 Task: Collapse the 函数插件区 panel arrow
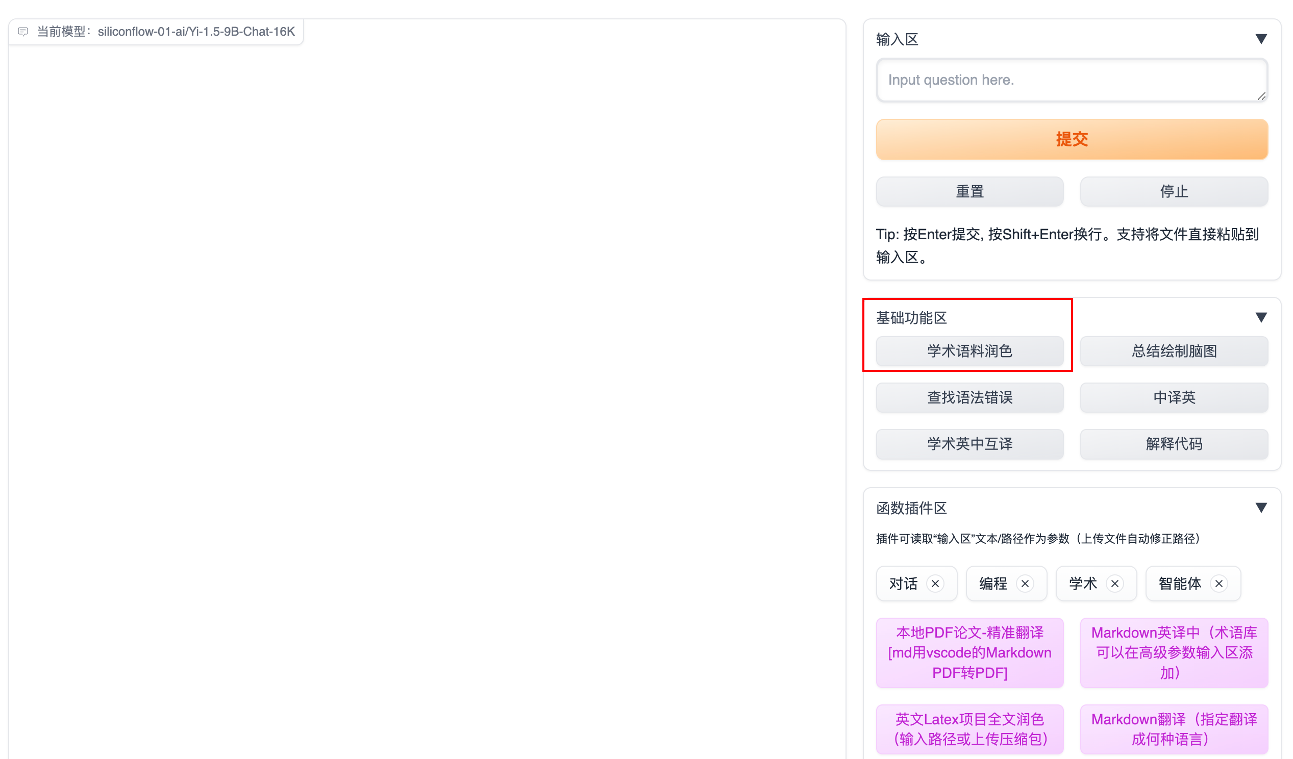coord(1261,508)
